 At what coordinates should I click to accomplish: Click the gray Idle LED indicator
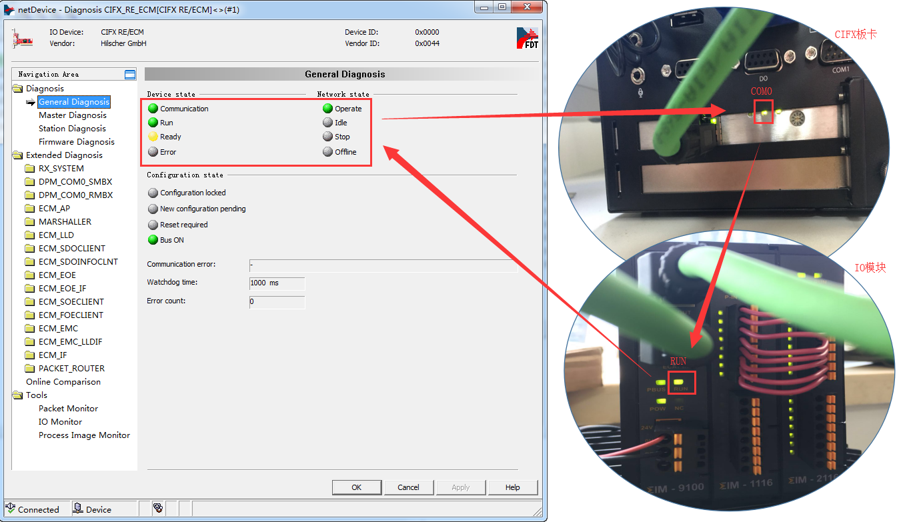pos(327,123)
